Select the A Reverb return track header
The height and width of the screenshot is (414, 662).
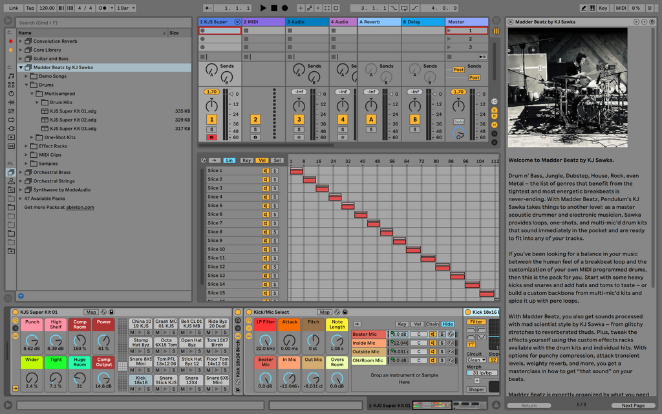(379, 22)
